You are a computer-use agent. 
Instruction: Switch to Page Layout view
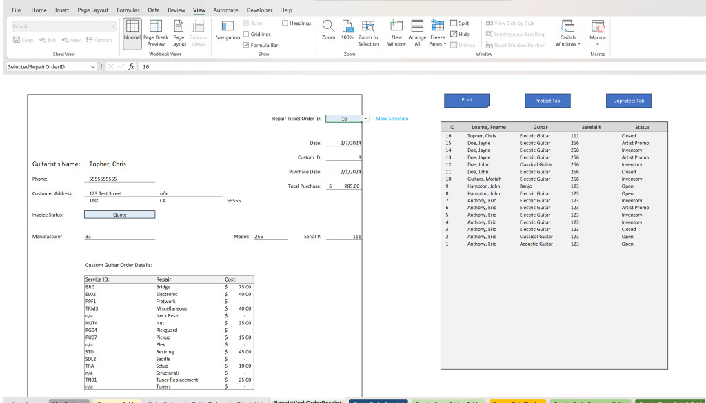(x=179, y=33)
